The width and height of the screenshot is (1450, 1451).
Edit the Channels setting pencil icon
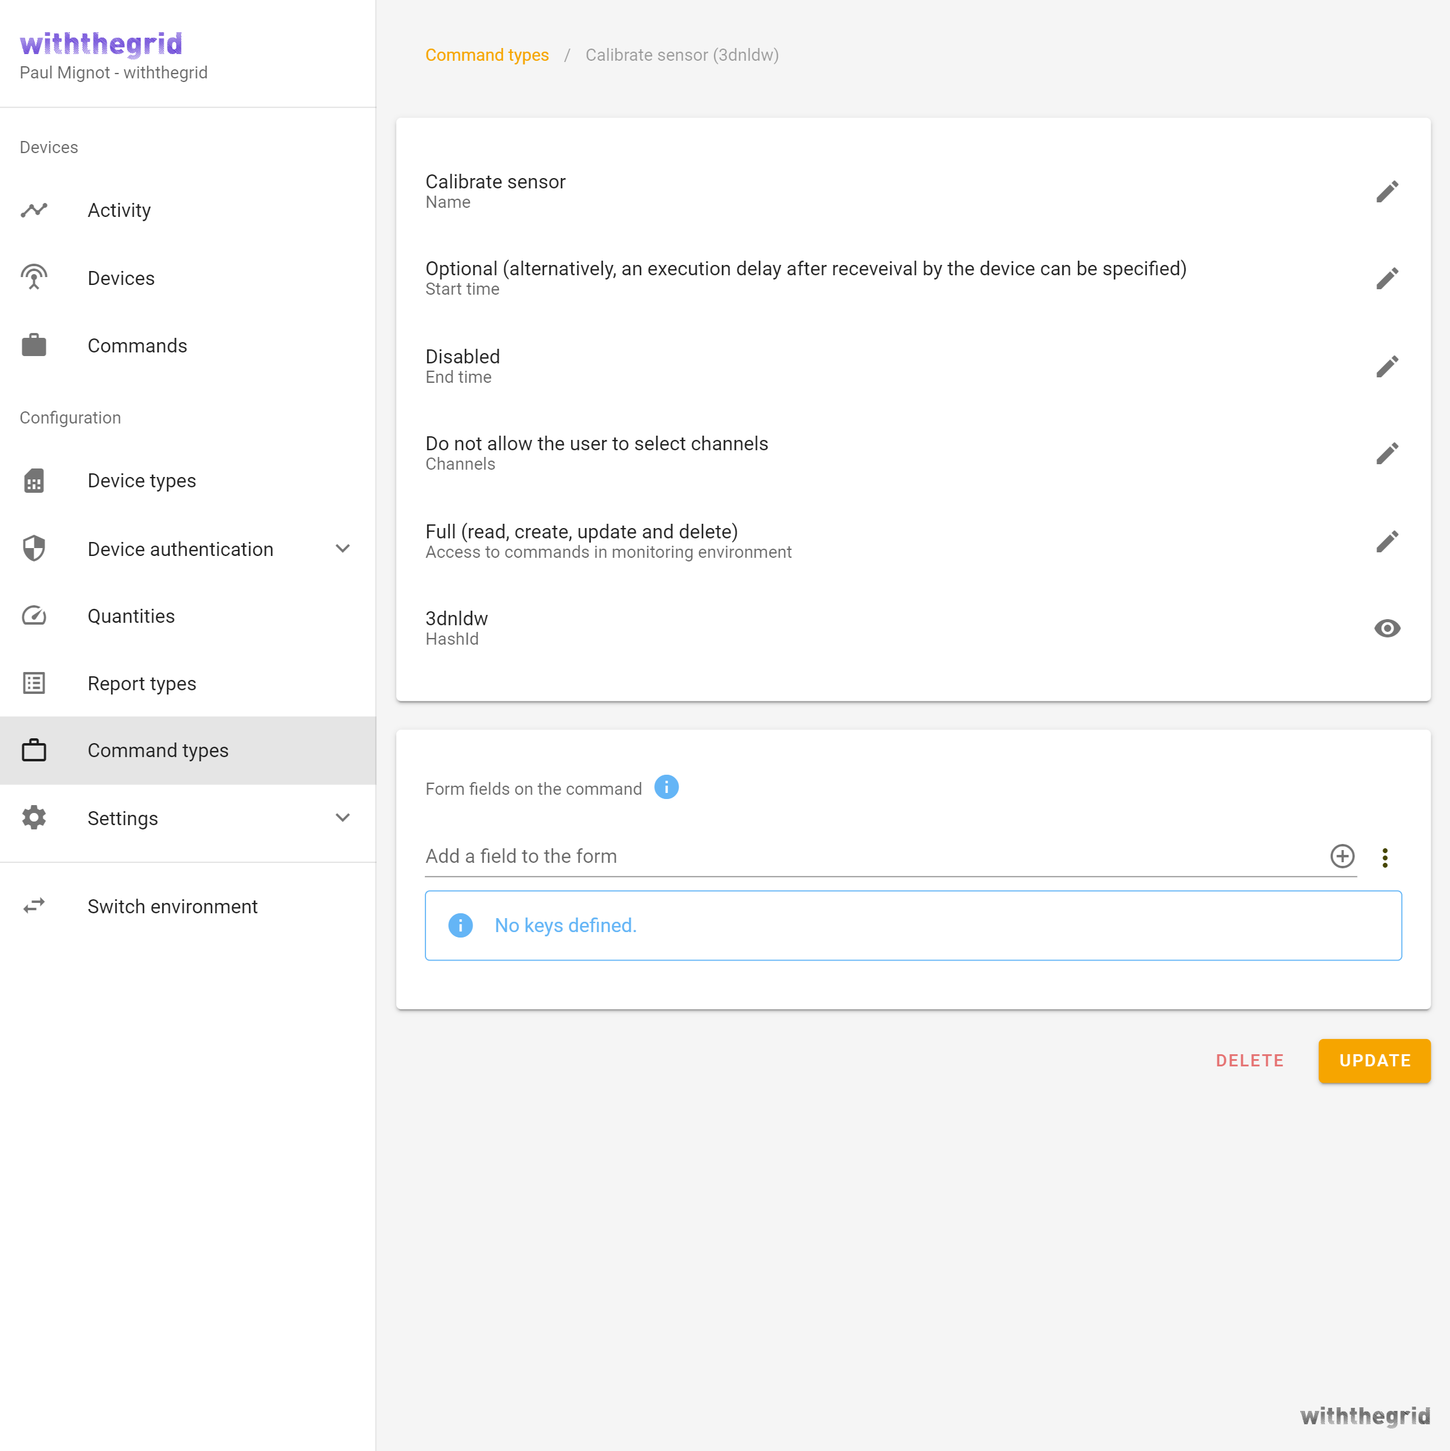1386,454
